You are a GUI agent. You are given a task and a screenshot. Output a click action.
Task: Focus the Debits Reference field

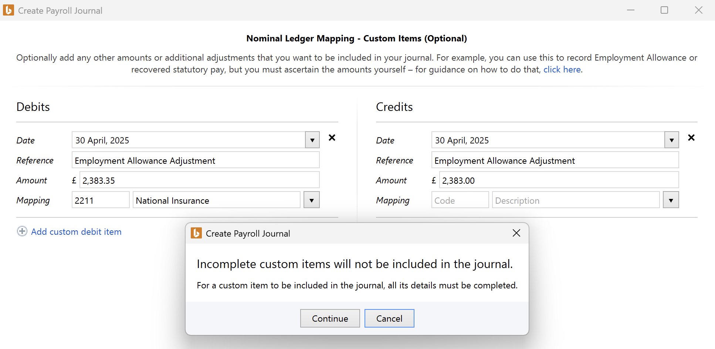coord(196,160)
